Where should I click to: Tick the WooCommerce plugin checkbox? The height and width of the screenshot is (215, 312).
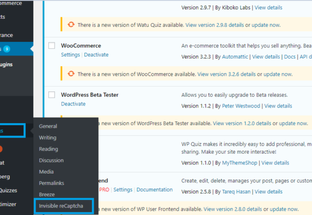[52, 46]
